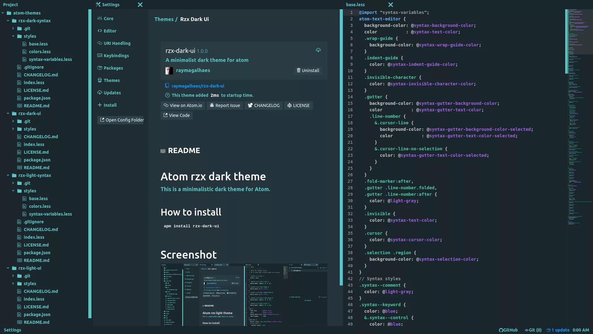Collapse the rzx-dark-syntax folder
This screenshot has height=334, width=593.
point(8,21)
